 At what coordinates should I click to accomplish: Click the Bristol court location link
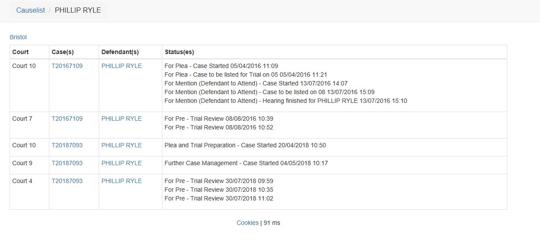coord(18,37)
